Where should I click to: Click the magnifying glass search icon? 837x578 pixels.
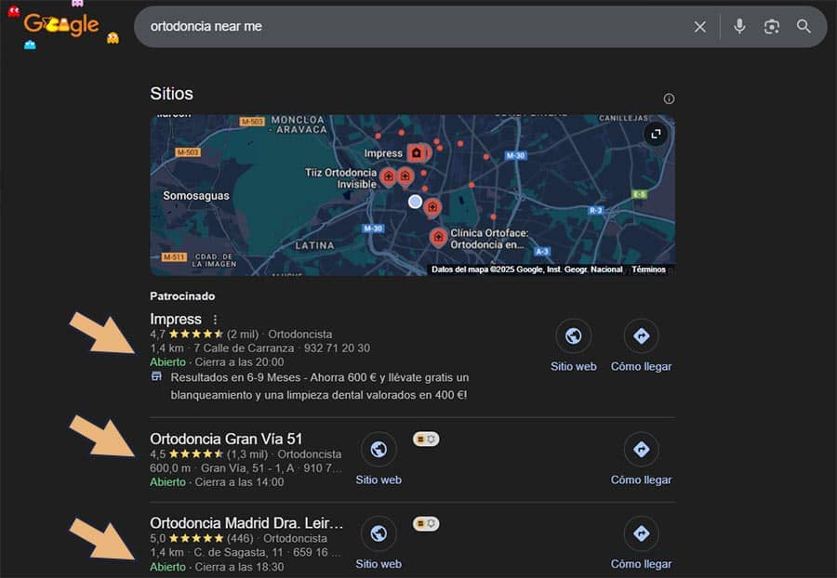point(804,27)
